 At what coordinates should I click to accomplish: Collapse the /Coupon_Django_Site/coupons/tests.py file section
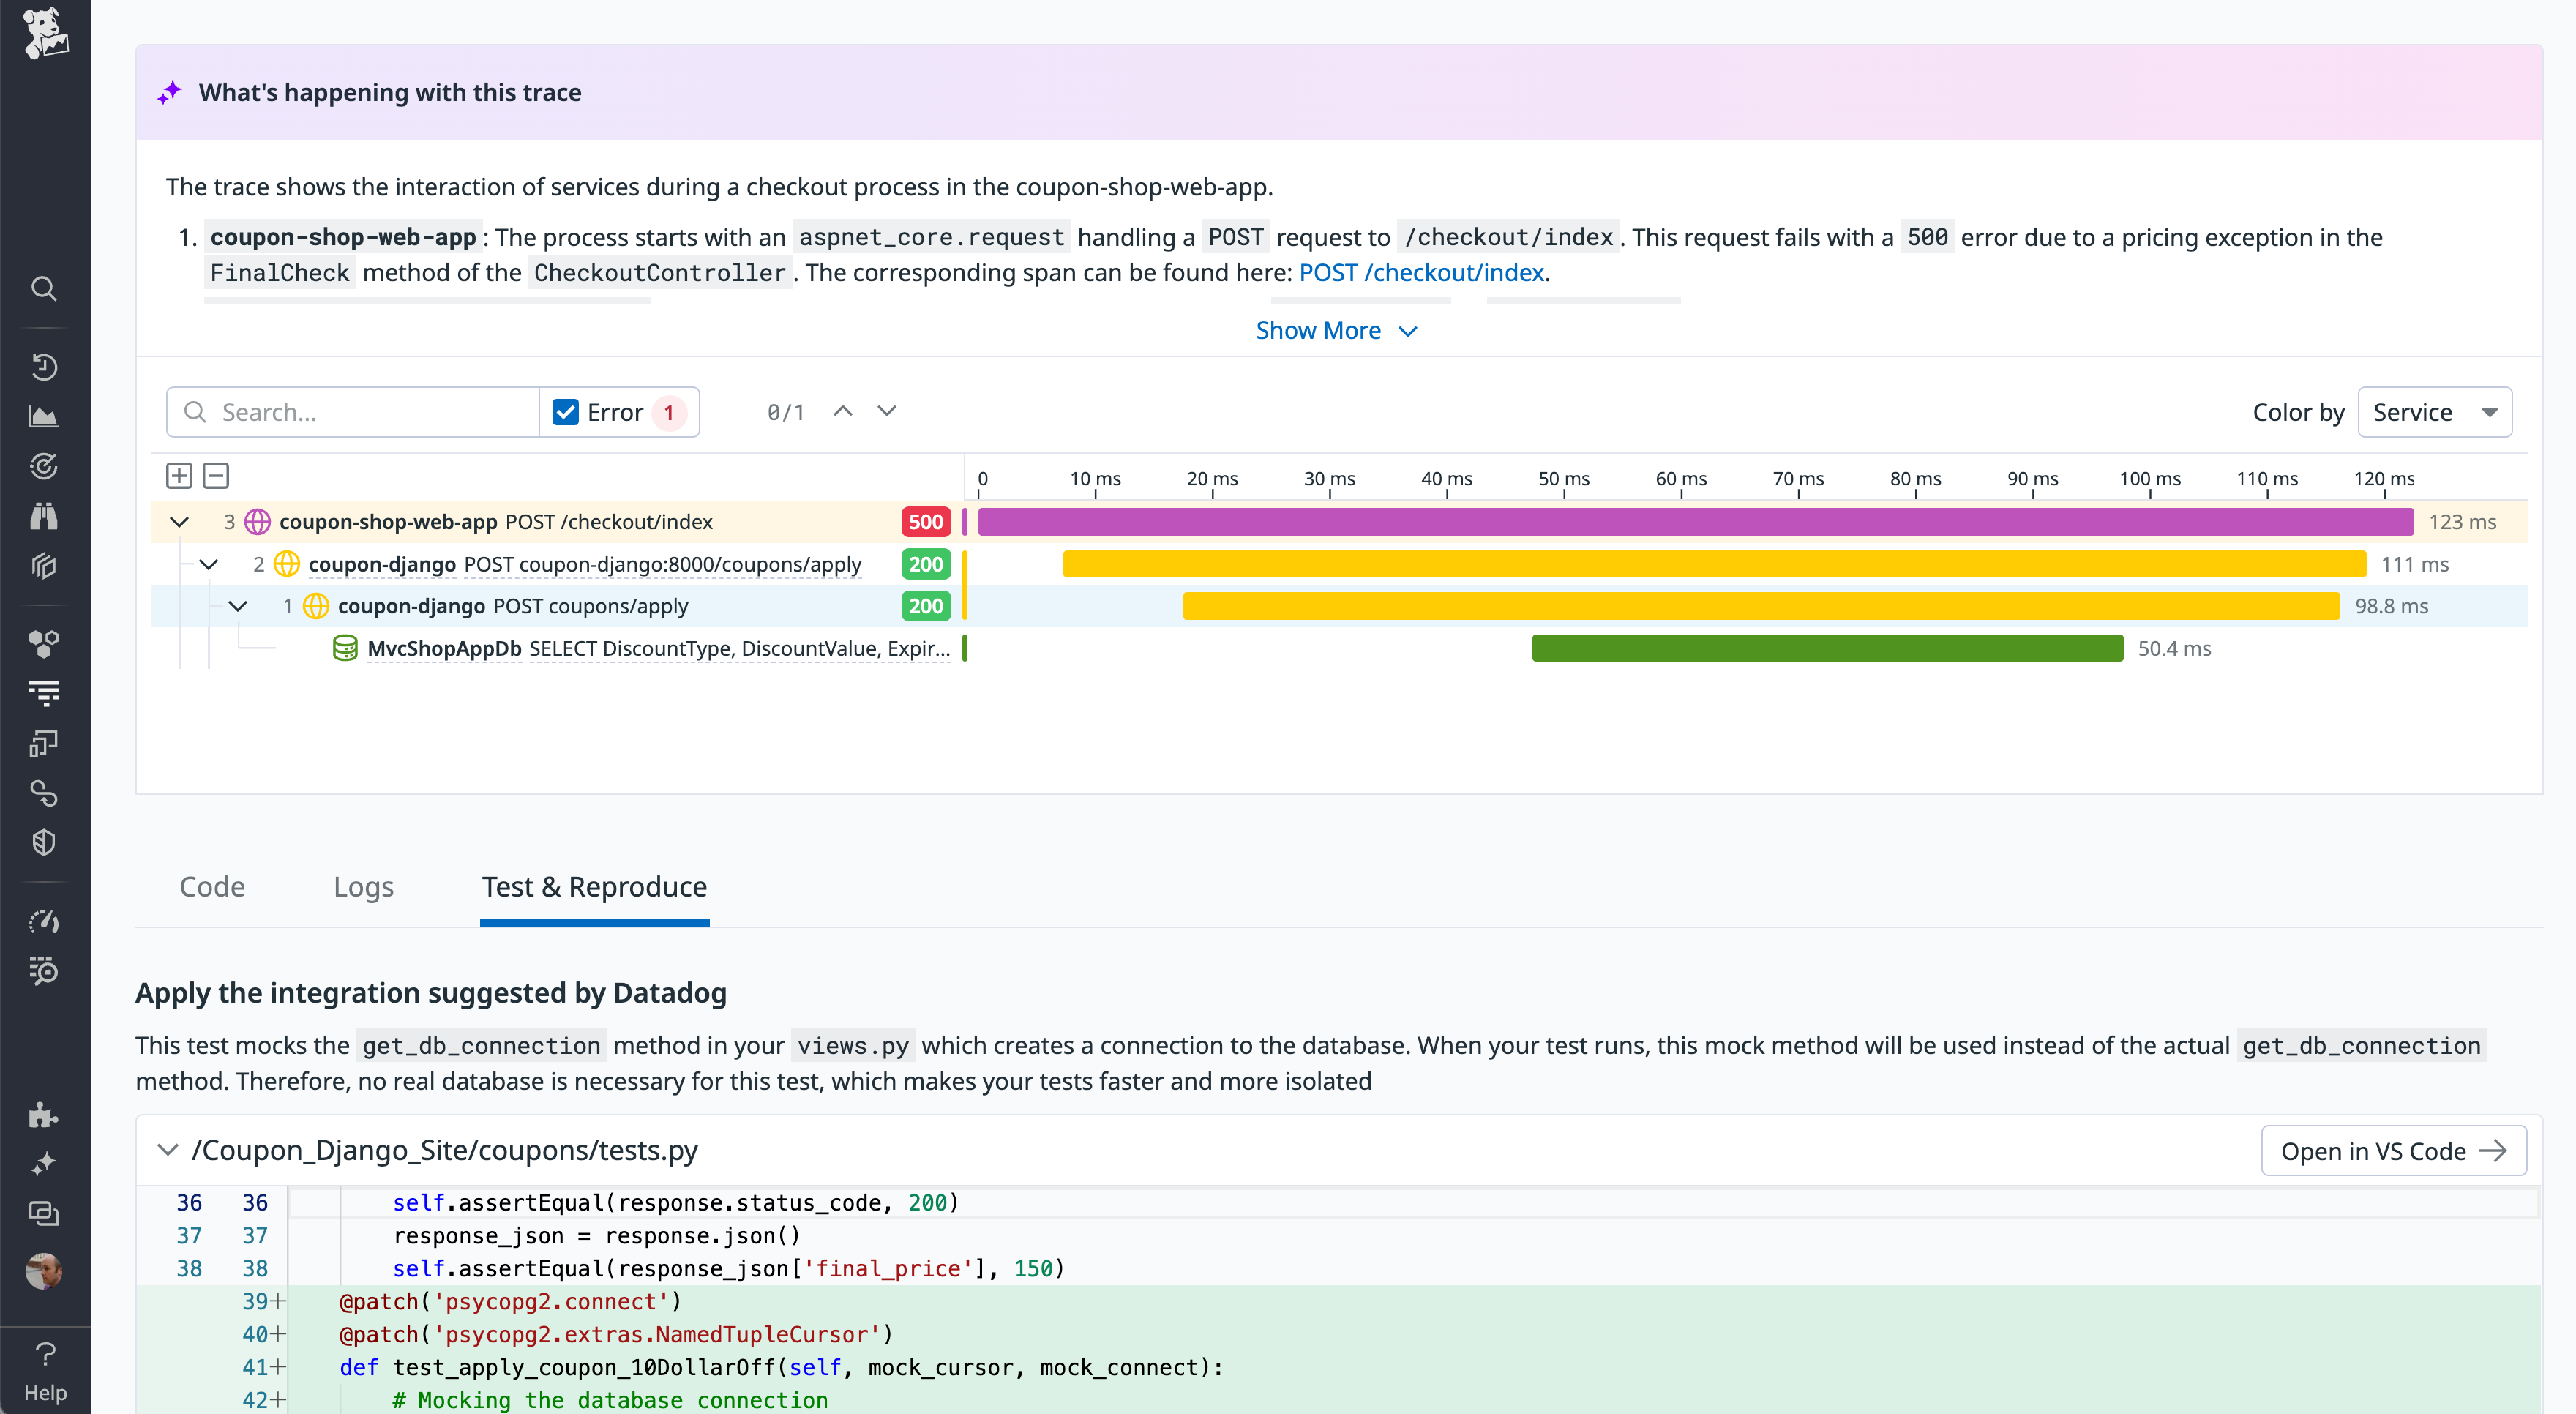tap(168, 1150)
